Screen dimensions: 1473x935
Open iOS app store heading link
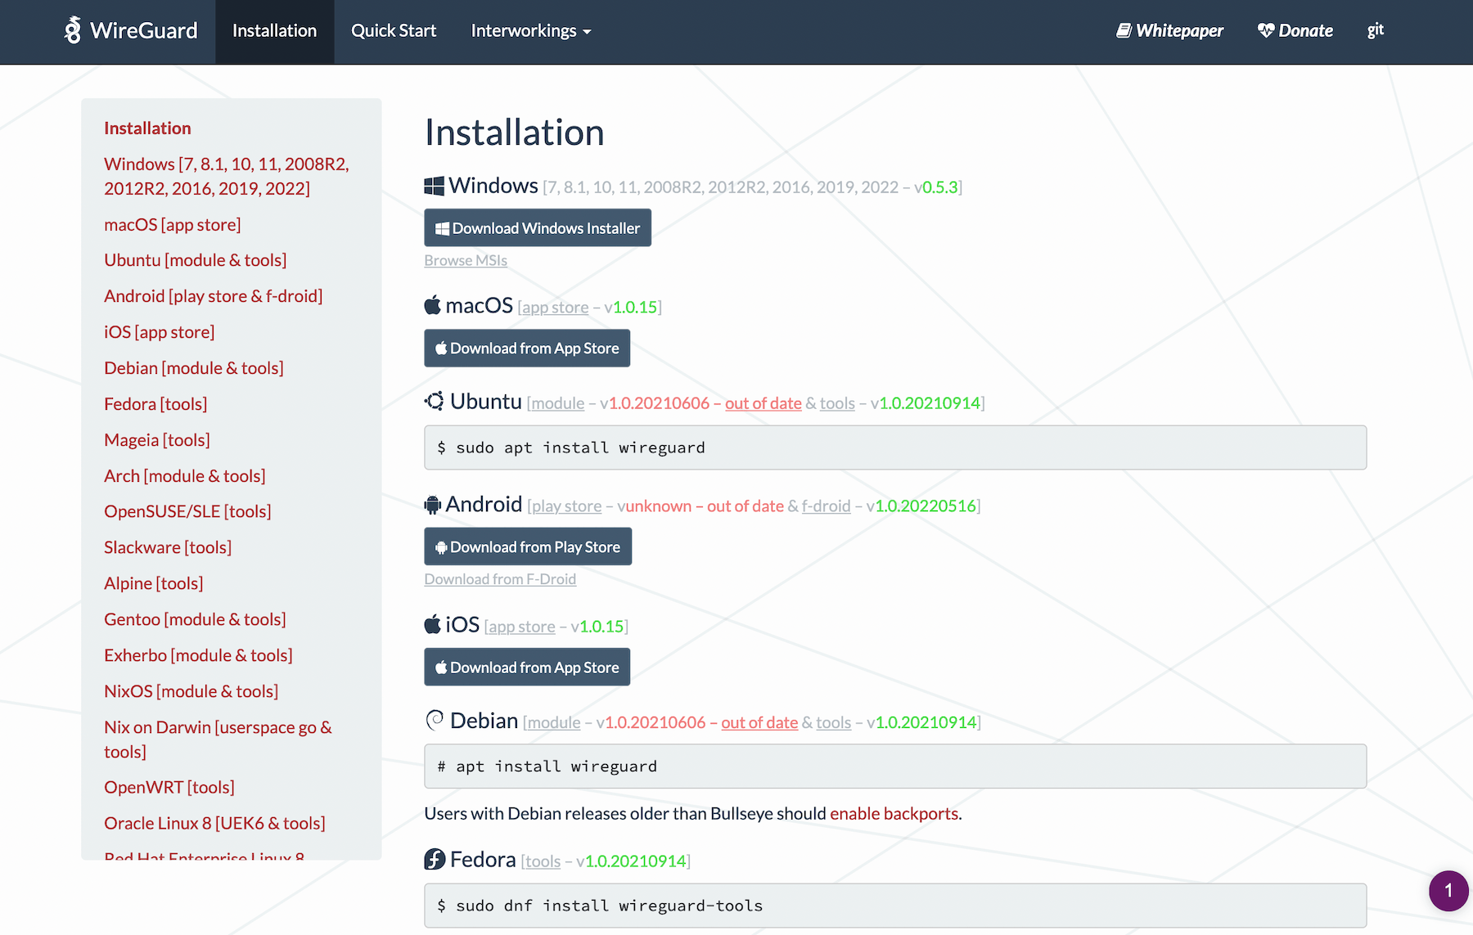(522, 627)
